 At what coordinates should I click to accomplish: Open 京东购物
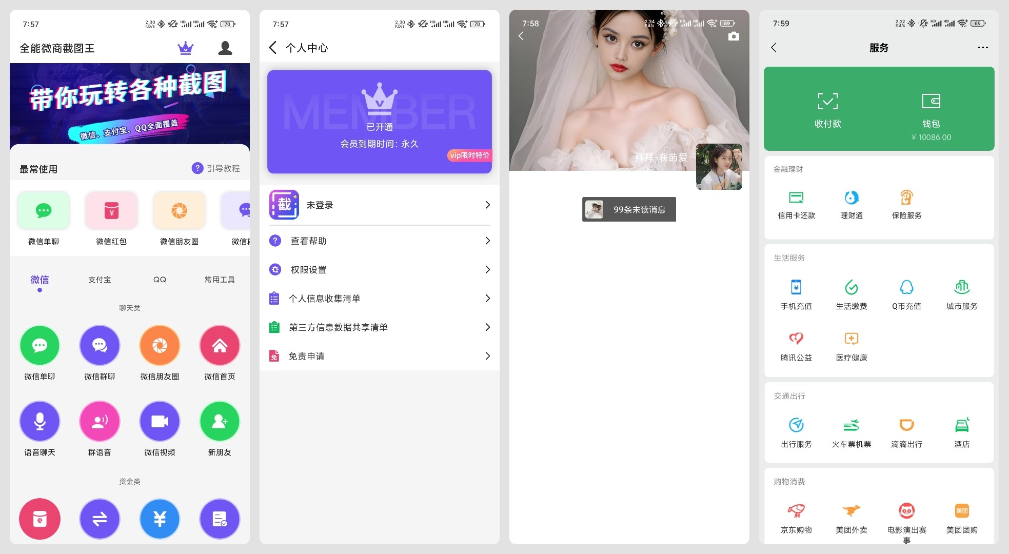click(796, 519)
